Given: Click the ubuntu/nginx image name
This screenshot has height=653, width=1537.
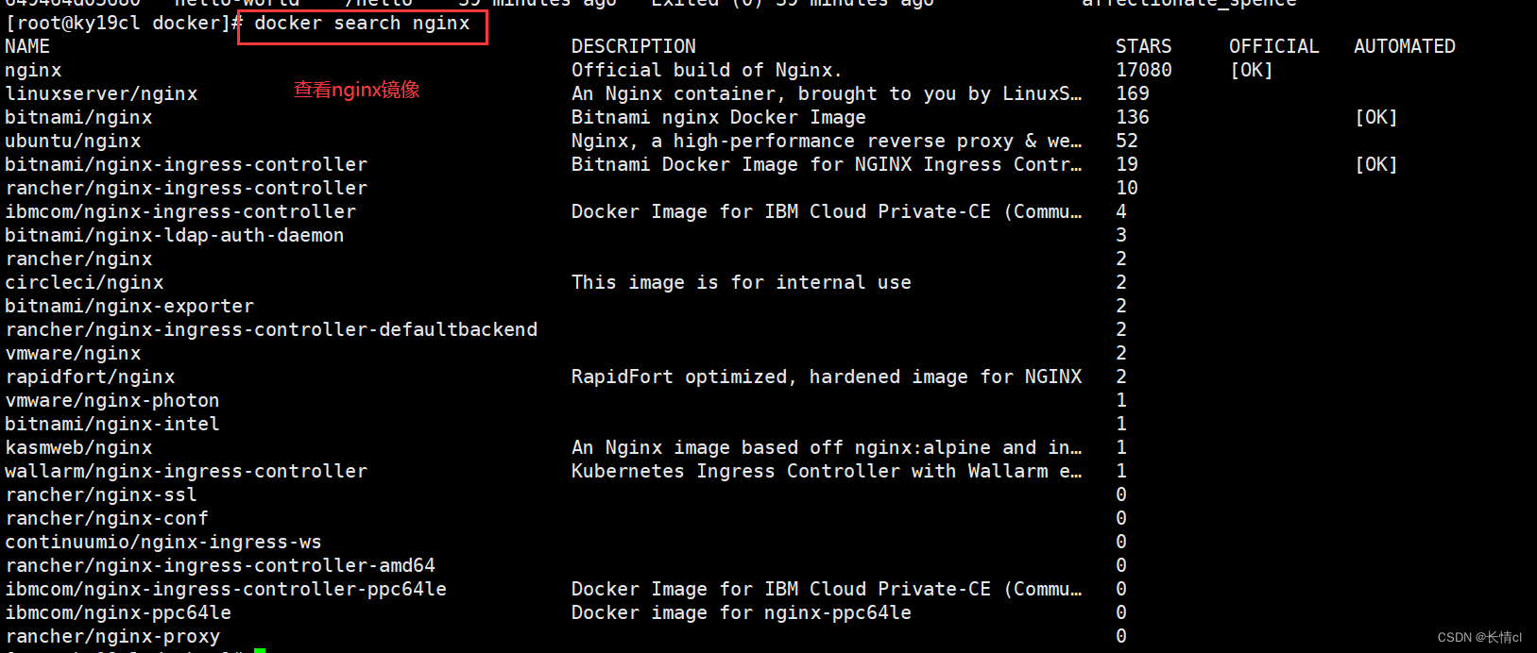Looking at the screenshot, I should click(x=73, y=141).
